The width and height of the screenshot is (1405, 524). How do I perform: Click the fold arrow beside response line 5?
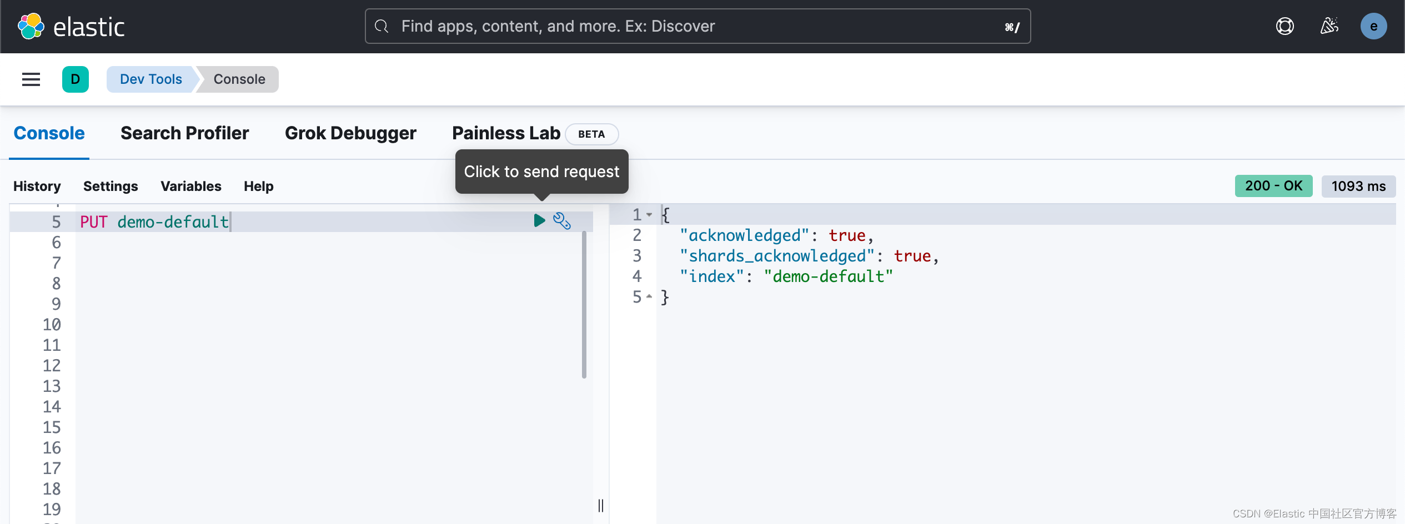click(x=650, y=297)
